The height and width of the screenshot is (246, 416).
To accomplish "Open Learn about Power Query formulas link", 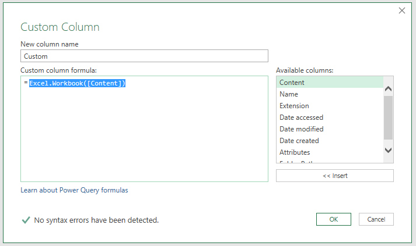I will [74, 190].
